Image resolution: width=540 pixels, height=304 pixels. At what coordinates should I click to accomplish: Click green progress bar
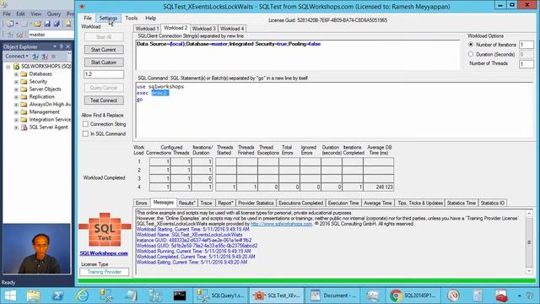pos(306,281)
